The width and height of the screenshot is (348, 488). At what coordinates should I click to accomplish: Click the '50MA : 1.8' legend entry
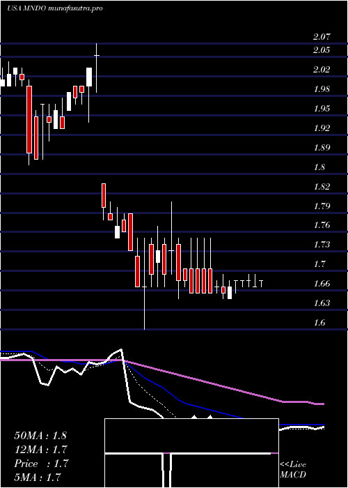[x=40, y=436]
